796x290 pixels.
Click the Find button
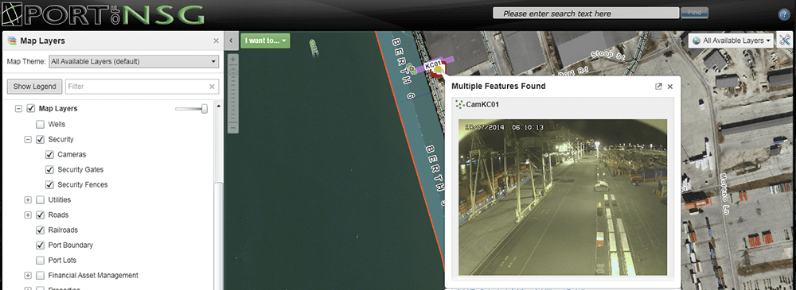(x=694, y=13)
